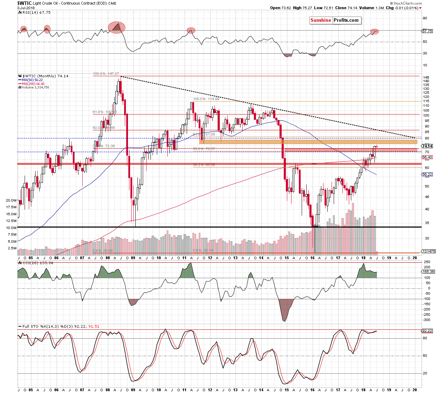Click the 'Light Crude Oil - Continuous Contract (EOD)' title
The image size is (436, 393).
point(70,4)
